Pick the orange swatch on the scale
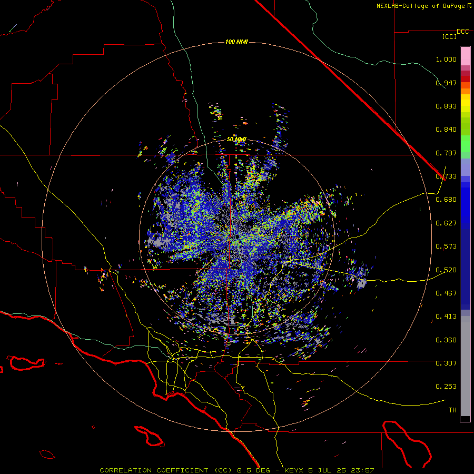The width and height of the screenshot is (474, 474). [465, 91]
